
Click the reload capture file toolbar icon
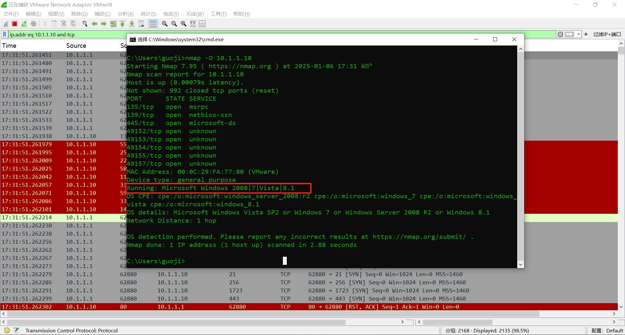point(73,24)
